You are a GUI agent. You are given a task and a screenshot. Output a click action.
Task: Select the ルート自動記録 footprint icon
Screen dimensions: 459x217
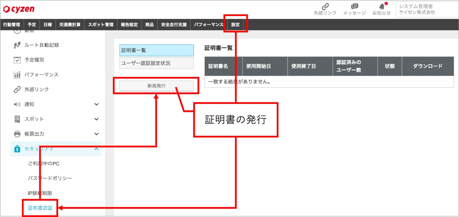17,45
